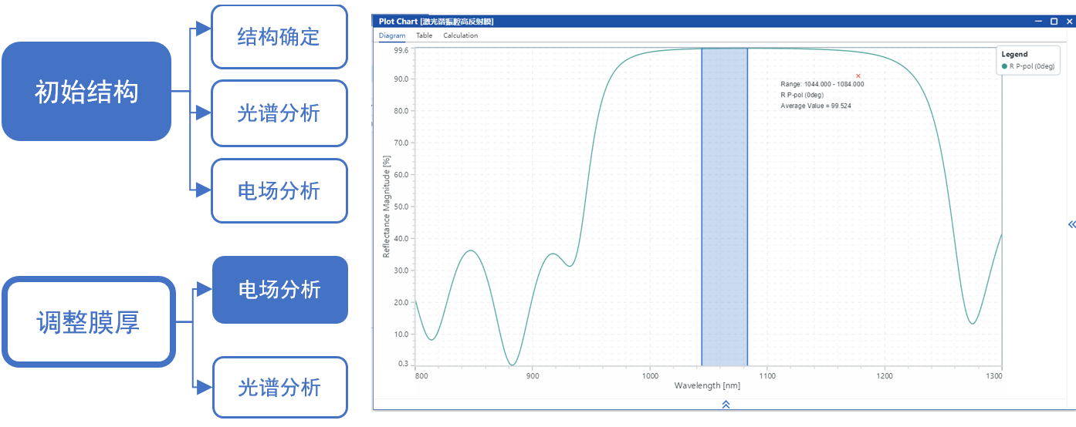Click the 初始结构 flowchart box
Viewport: 1076px width, 427px height.
(86, 92)
